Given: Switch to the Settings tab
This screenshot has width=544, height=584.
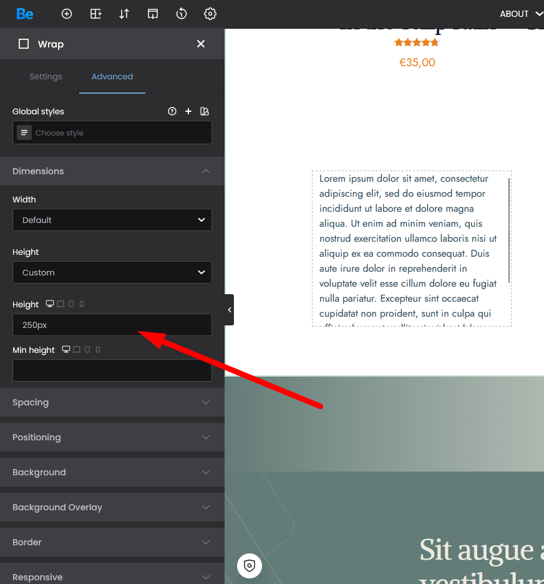Looking at the screenshot, I should click(46, 76).
